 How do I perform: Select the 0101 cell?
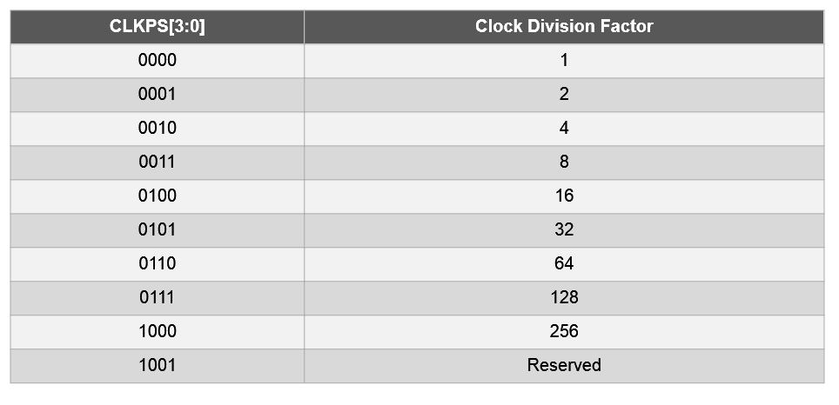158,230
